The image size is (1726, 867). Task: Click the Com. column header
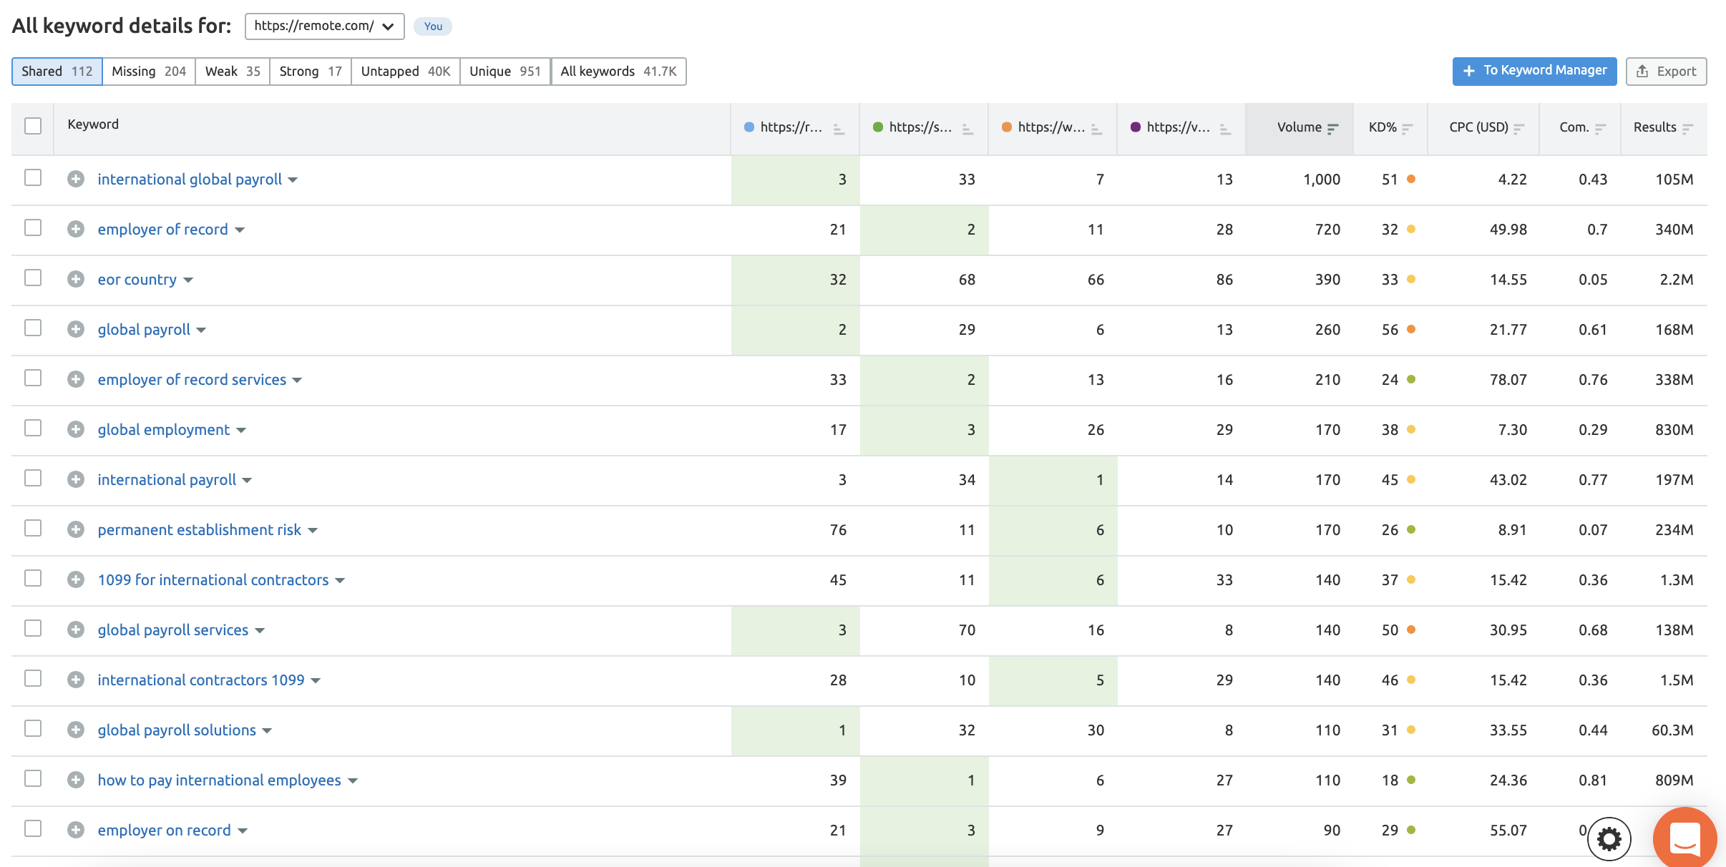[1574, 125]
